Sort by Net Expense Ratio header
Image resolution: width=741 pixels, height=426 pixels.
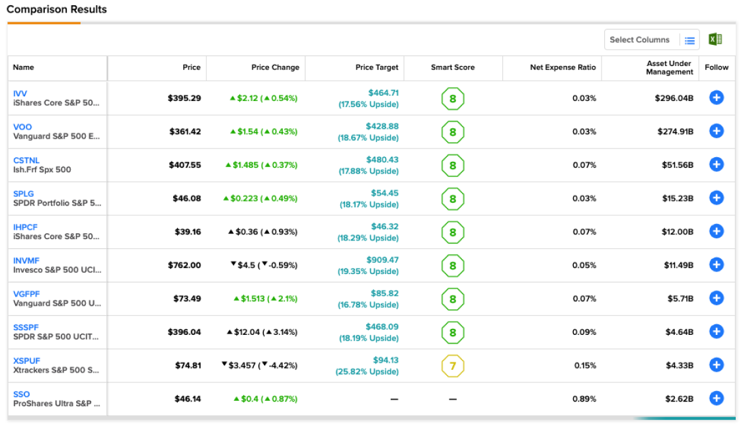pyautogui.click(x=563, y=67)
